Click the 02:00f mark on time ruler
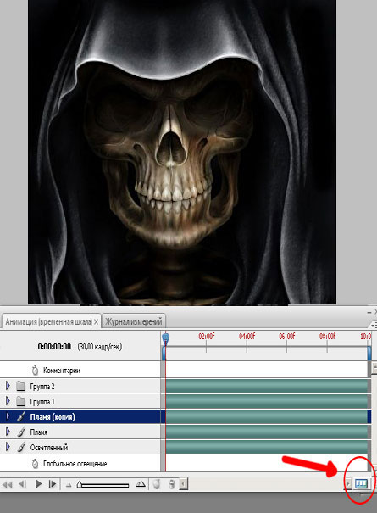This screenshot has height=513, width=377. coord(207,337)
